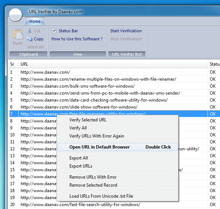
Task: Click URL cell in row 14
Action: coord(39,163)
